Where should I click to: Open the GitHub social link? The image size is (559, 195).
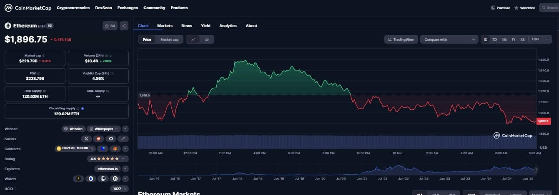tap(111, 139)
